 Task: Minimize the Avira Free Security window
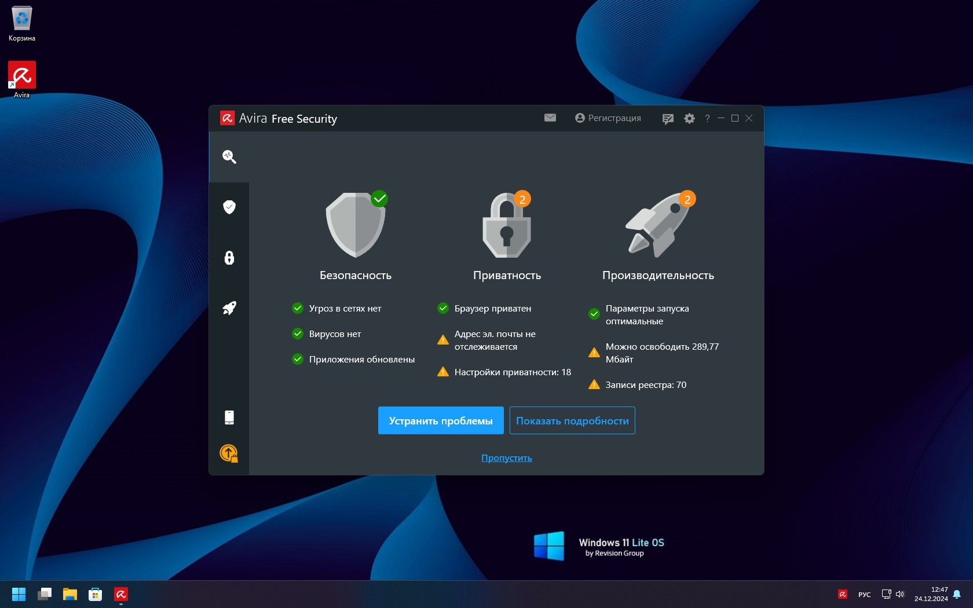tap(721, 118)
